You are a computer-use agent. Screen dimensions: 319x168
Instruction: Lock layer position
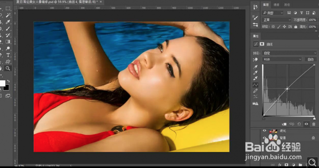[285, 27]
